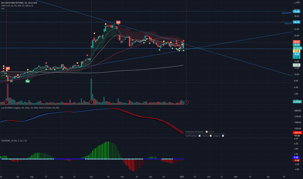Open the USD currency selector
This screenshot has width=303, height=179.
pos(298,3)
